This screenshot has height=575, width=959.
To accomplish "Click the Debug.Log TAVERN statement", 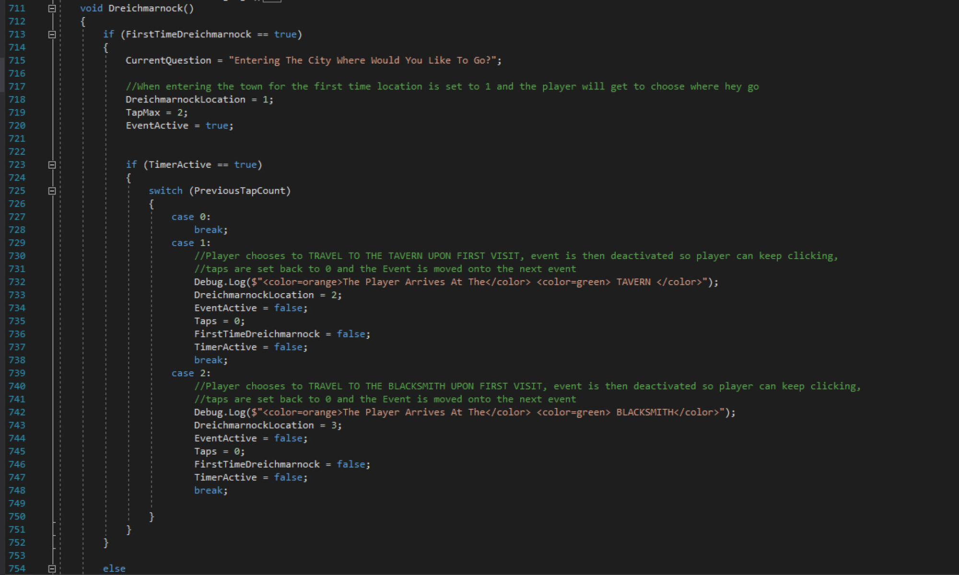I will tap(456, 282).
